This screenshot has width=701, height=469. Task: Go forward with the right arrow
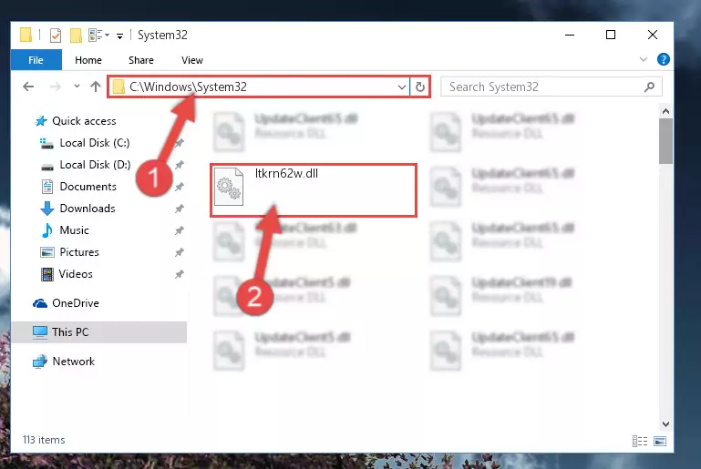[x=56, y=87]
